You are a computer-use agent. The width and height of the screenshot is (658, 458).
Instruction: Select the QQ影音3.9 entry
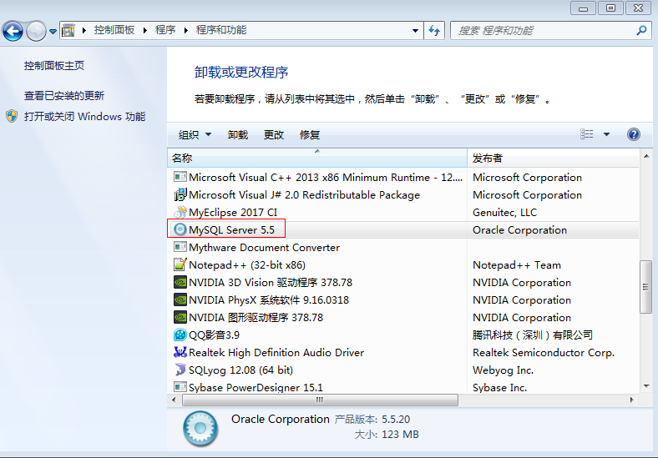point(214,335)
